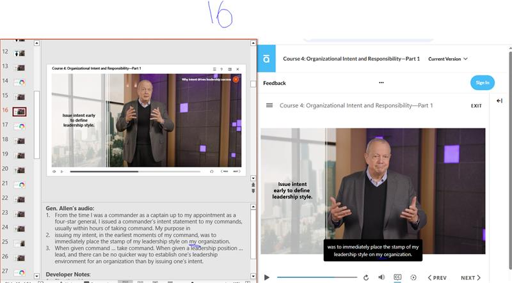Switch to the Feedback tab
Screen dimensions: 512x283
pos(275,83)
